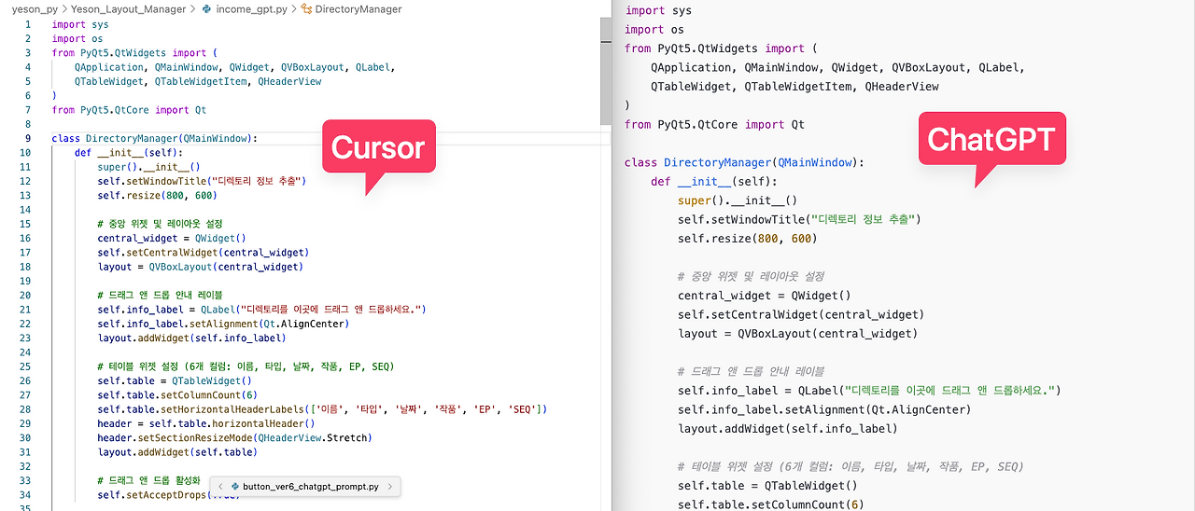Click 'from PyQt5.QtWidgets import (' in Cursor editor
This screenshot has width=1195, height=511.
tap(134, 53)
